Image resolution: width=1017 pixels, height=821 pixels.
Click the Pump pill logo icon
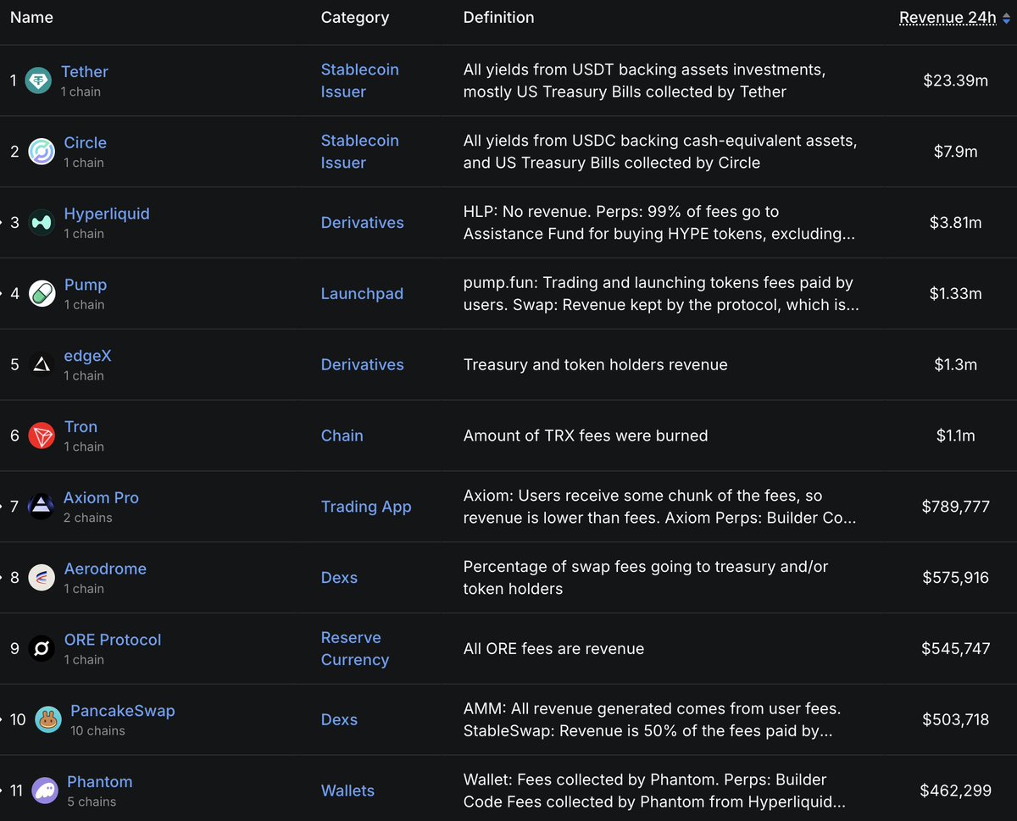tap(42, 294)
